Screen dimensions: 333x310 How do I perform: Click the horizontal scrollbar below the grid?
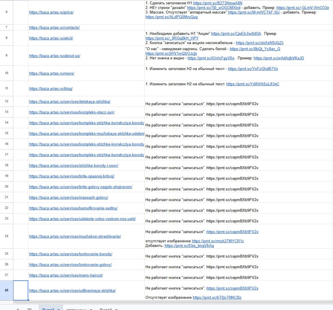click(x=173, y=302)
